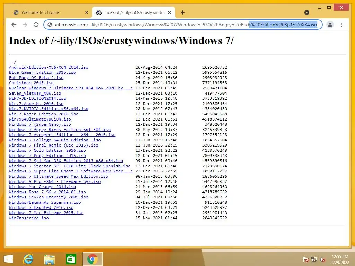This screenshot has height=266, width=355.
Task: Open the taskbar clock showing 12:55 PM
Action: (x=340, y=259)
